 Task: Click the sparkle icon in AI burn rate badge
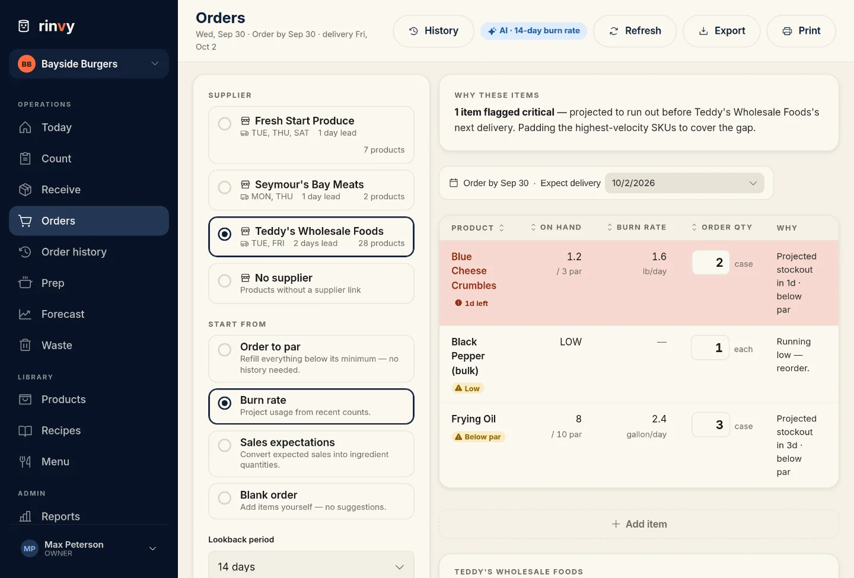tap(492, 31)
